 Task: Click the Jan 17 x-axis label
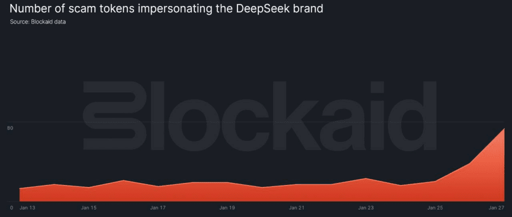(x=158, y=207)
